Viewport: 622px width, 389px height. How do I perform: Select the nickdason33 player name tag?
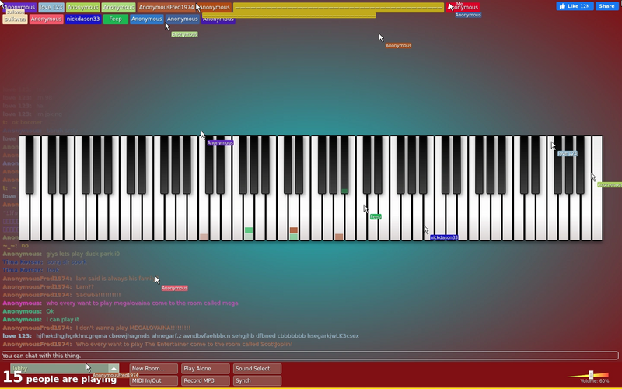click(x=83, y=19)
